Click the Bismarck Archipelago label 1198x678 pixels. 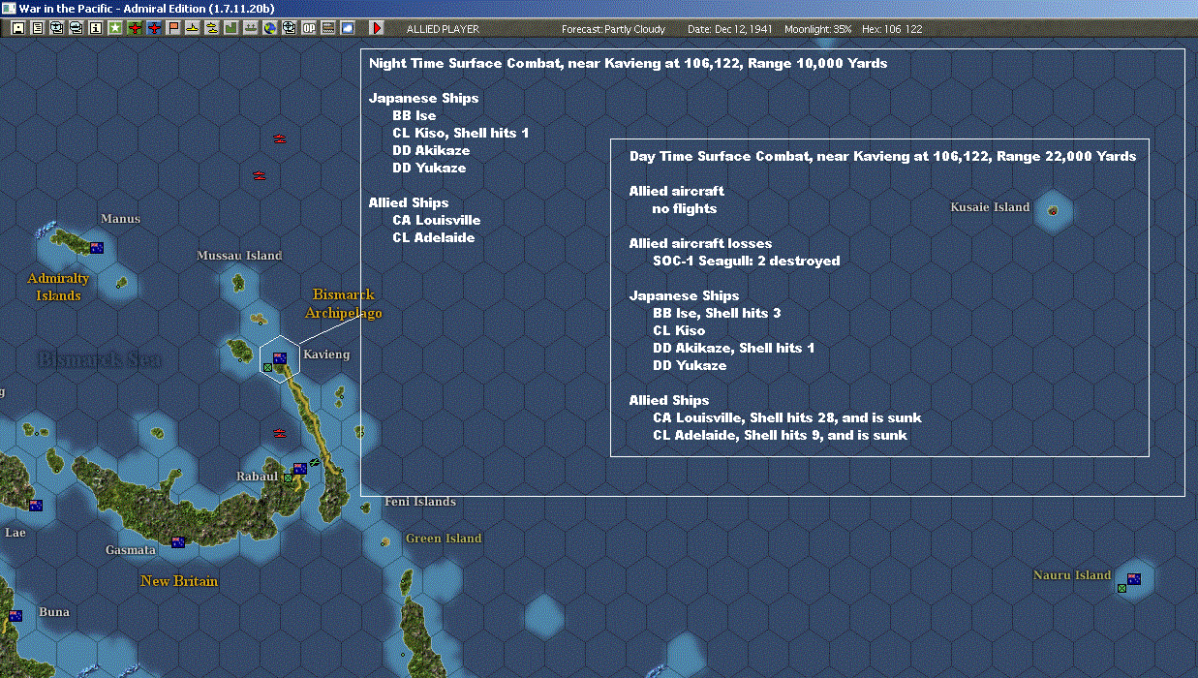coord(344,303)
